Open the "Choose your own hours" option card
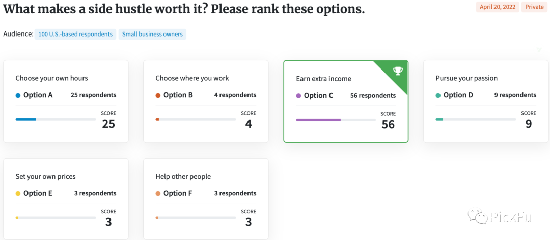The image size is (550, 240). coord(66,101)
